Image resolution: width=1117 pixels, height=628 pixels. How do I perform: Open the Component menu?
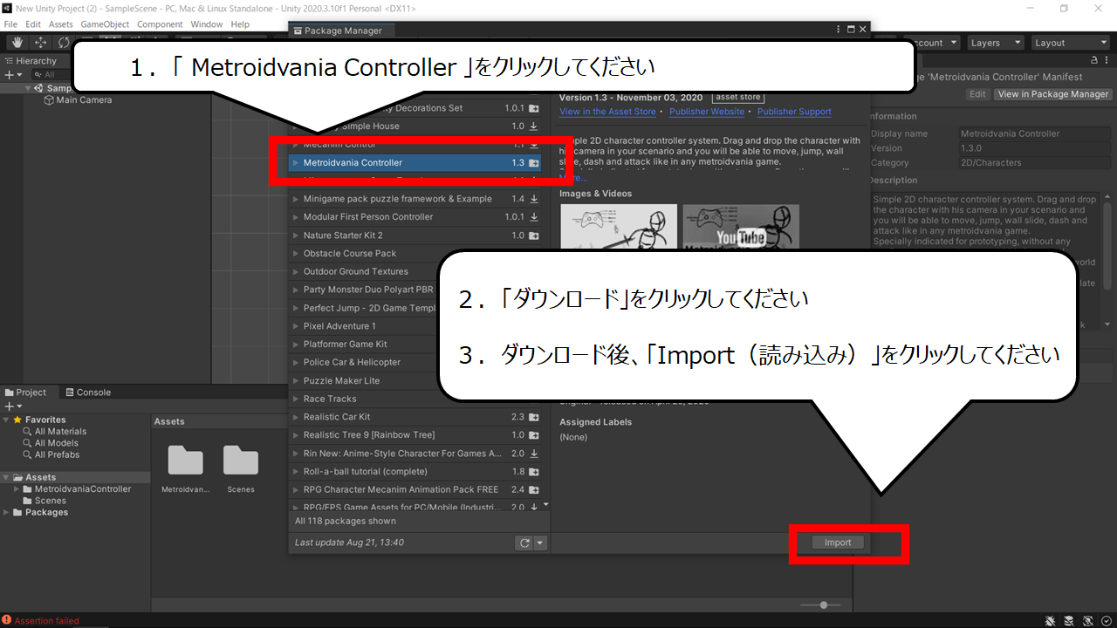pyautogui.click(x=161, y=24)
